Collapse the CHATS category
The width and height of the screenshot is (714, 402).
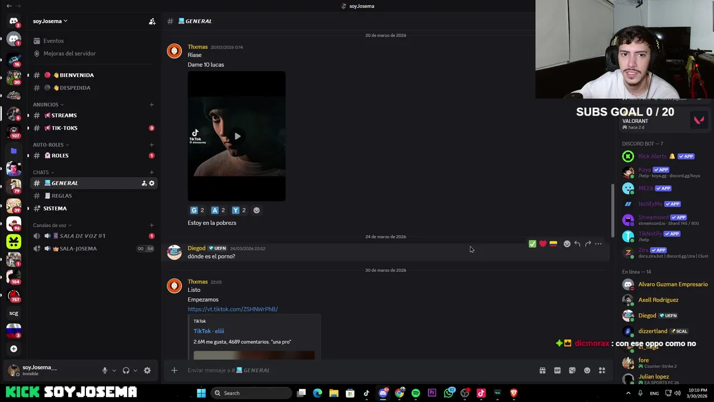click(x=44, y=172)
